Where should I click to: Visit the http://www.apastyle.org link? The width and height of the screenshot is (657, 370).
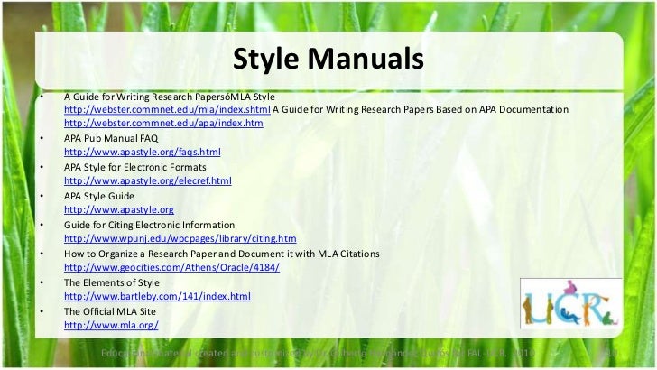[x=119, y=209]
